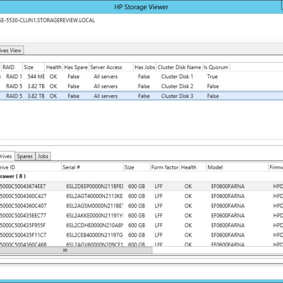Select drive 5000C500435EEC77 row

tap(141, 215)
